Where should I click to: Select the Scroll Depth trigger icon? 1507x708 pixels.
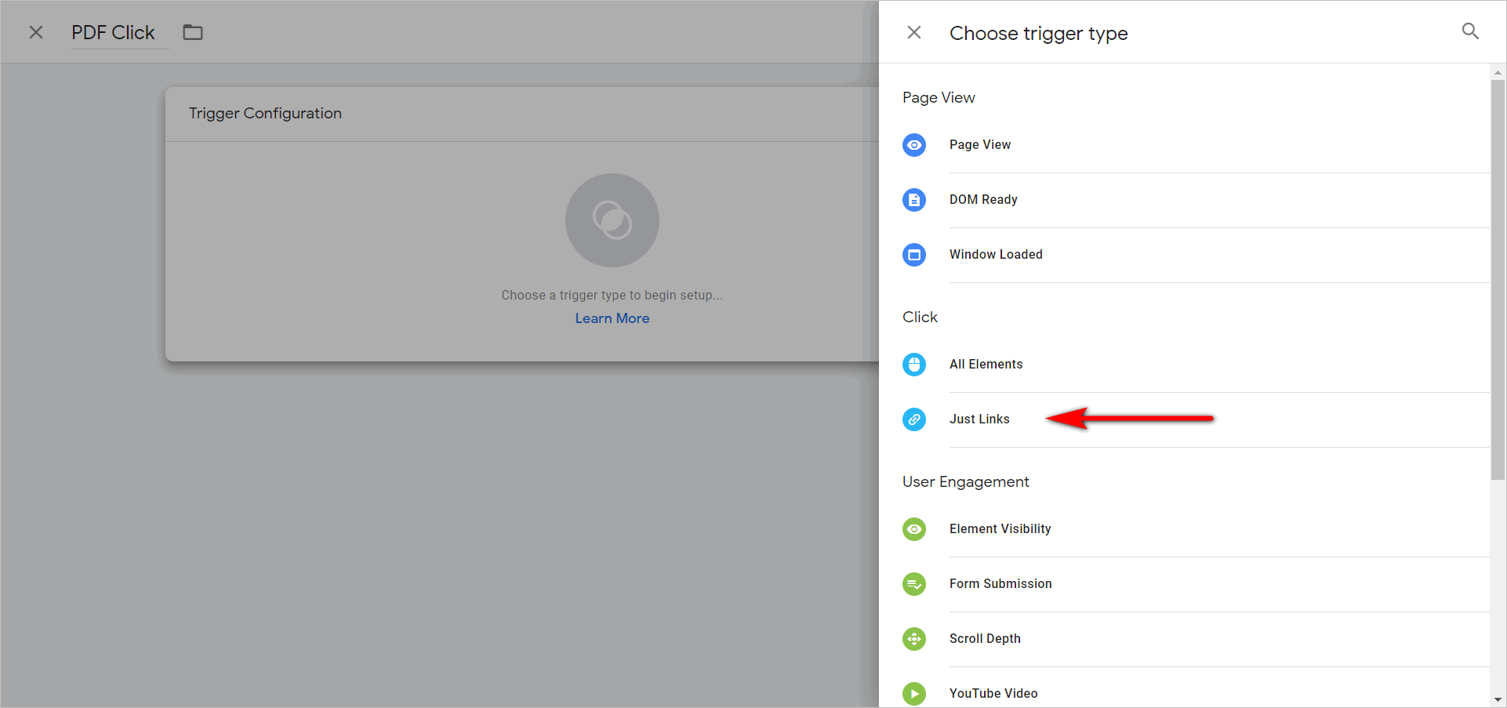[914, 638]
